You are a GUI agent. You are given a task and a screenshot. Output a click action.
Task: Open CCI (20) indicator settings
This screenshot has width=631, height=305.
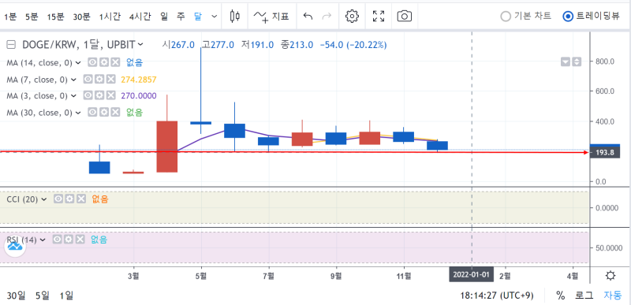click(x=69, y=199)
